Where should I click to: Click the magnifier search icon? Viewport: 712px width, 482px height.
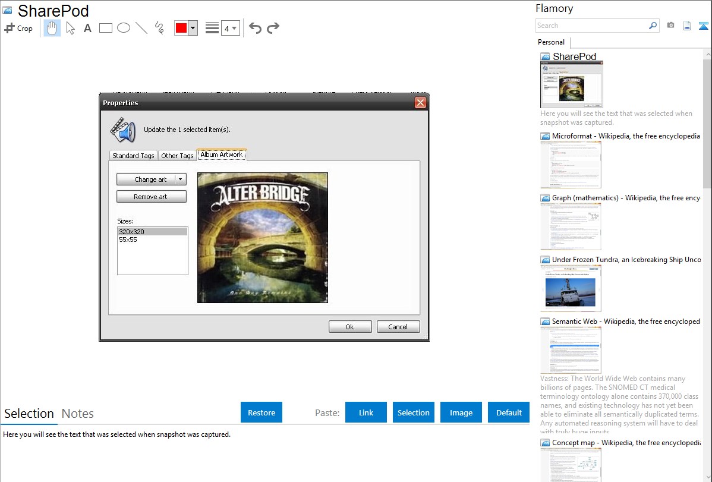653,26
